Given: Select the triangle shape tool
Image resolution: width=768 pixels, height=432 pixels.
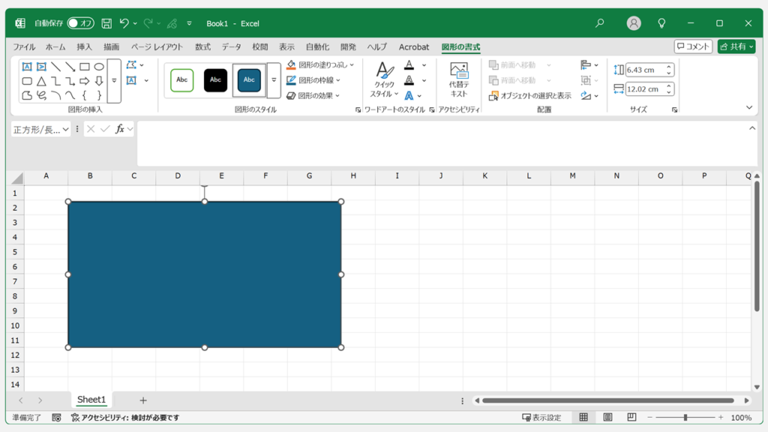Looking at the screenshot, I should click(41, 80).
